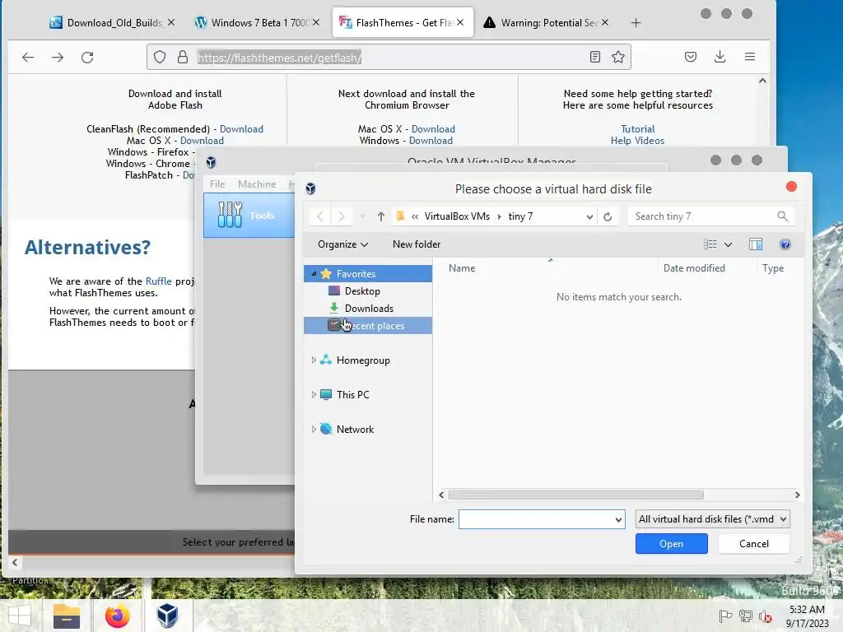Refresh the tiny 7 folder listing
The height and width of the screenshot is (632, 843).
point(608,216)
